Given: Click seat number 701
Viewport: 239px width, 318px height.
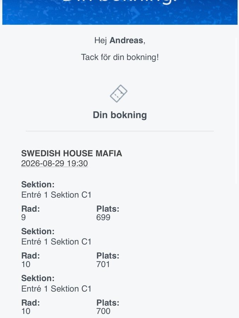Looking at the screenshot, I should click(x=103, y=264).
